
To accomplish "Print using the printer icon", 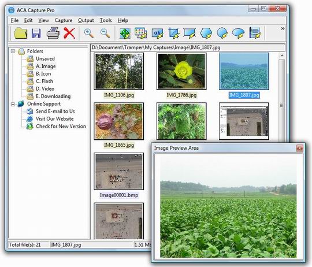I will pyautogui.click(x=53, y=33).
